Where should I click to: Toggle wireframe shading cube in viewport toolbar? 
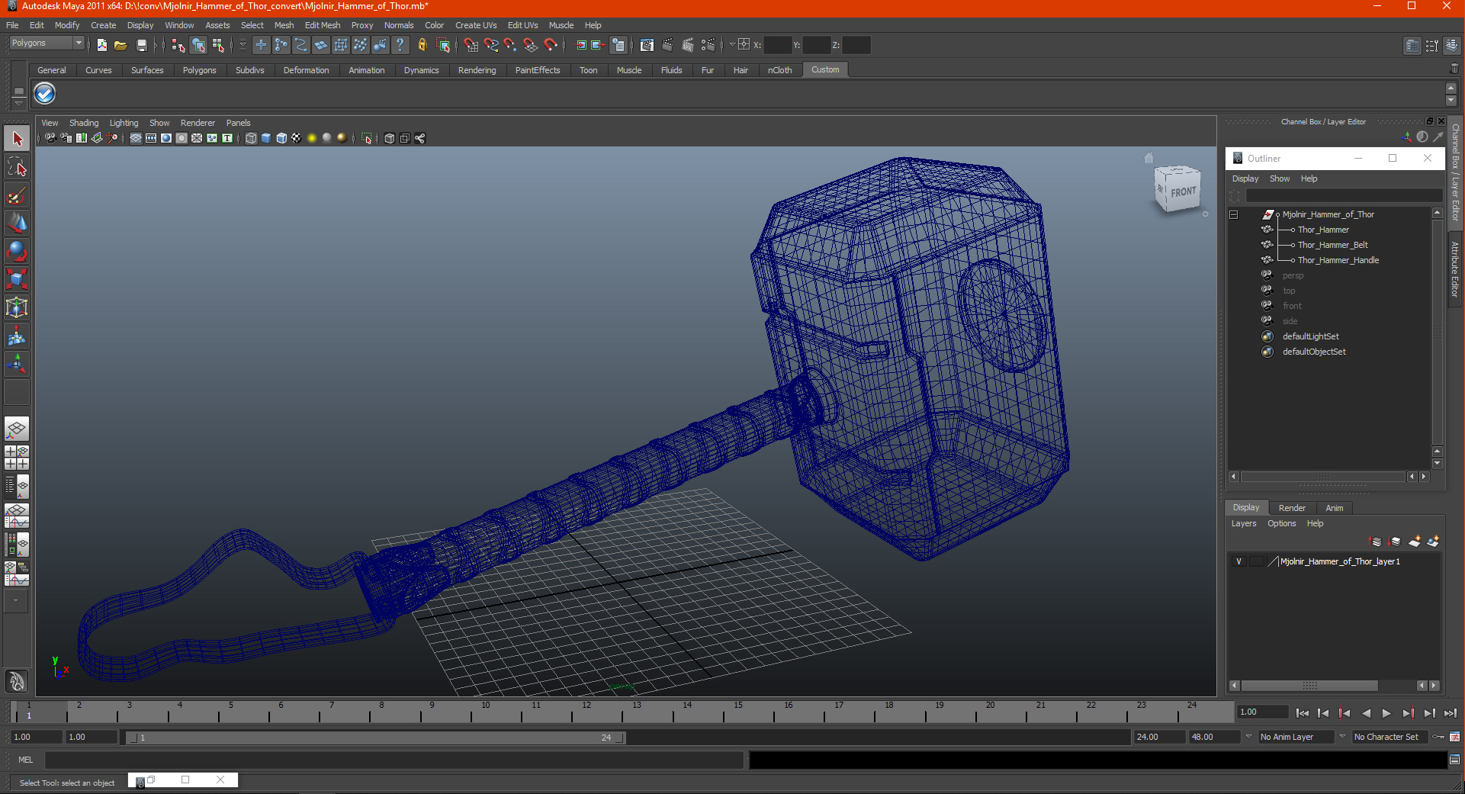[251, 138]
